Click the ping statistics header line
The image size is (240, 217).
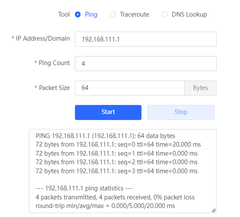[84, 188]
